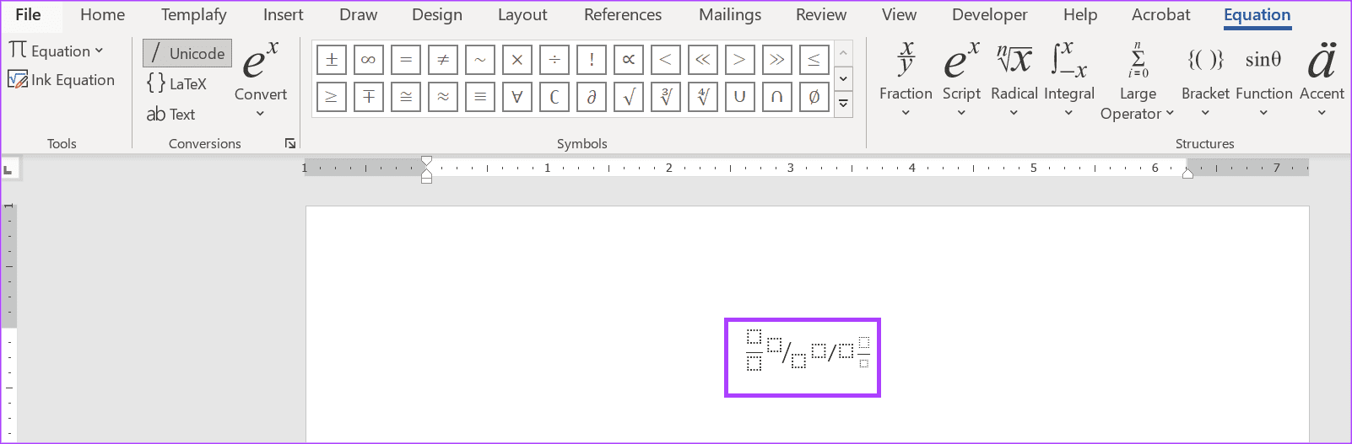Insert the tilde symbol
This screenshot has width=1352, height=444.
[x=480, y=60]
